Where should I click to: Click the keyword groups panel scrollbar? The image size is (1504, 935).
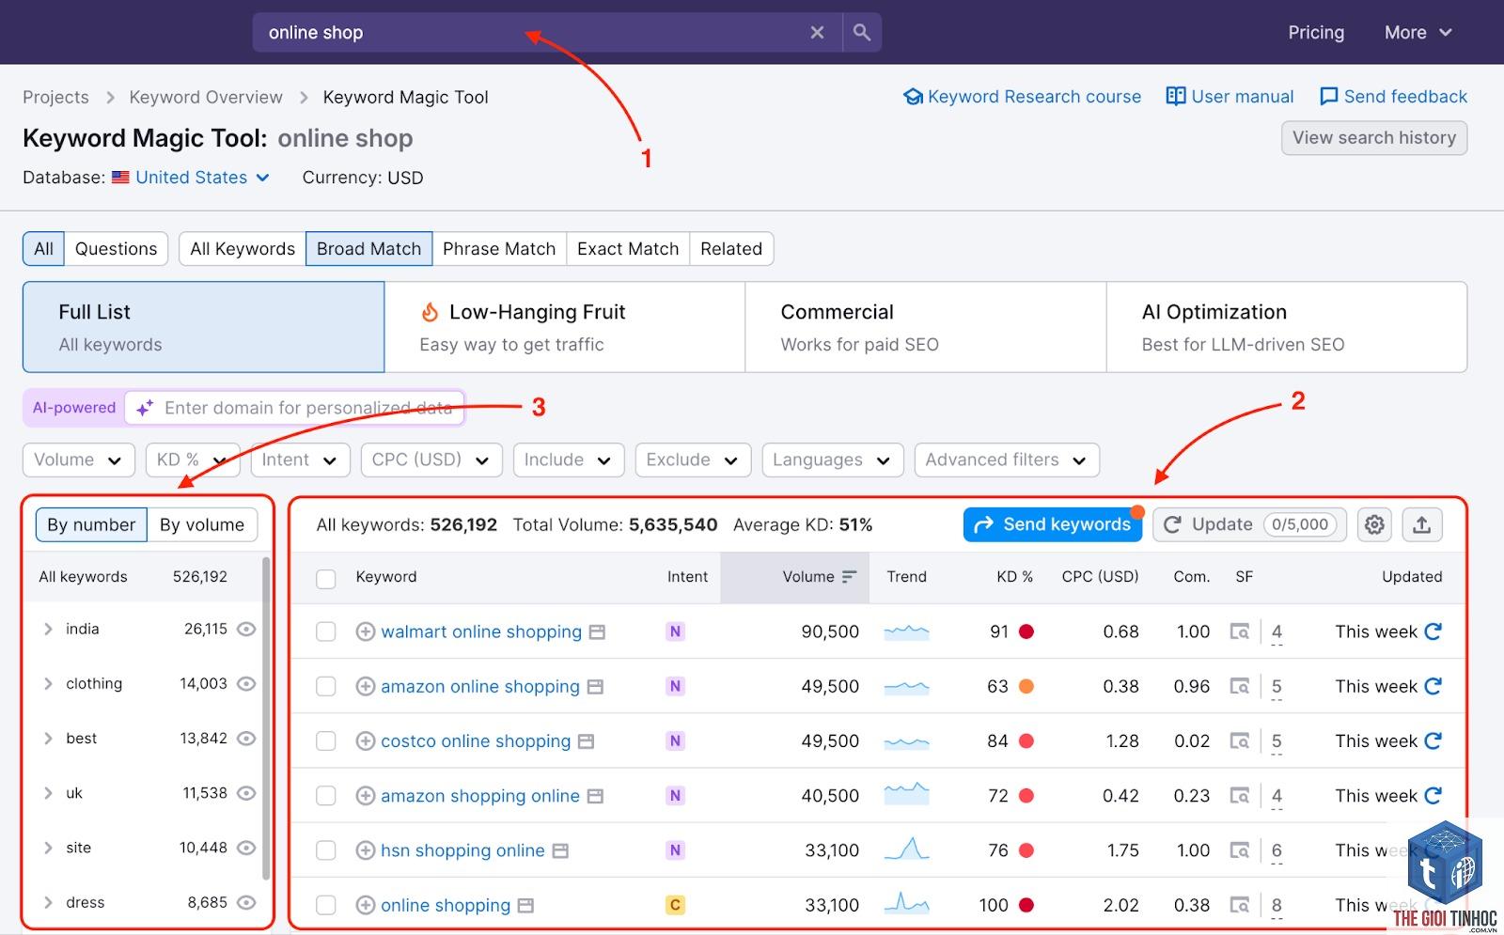pyautogui.click(x=266, y=719)
